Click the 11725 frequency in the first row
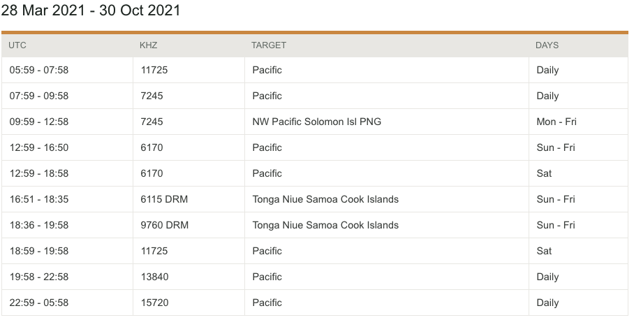This screenshot has width=634, height=327. click(x=154, y=70)
